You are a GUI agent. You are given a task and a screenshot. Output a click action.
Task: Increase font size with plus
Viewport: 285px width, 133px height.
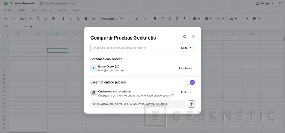(145, 19)
